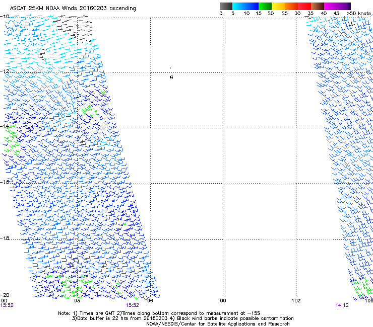The height and width of the screenshot is (327, 373).
Task: Click the 93 longitude label
Action: point(77,301)
